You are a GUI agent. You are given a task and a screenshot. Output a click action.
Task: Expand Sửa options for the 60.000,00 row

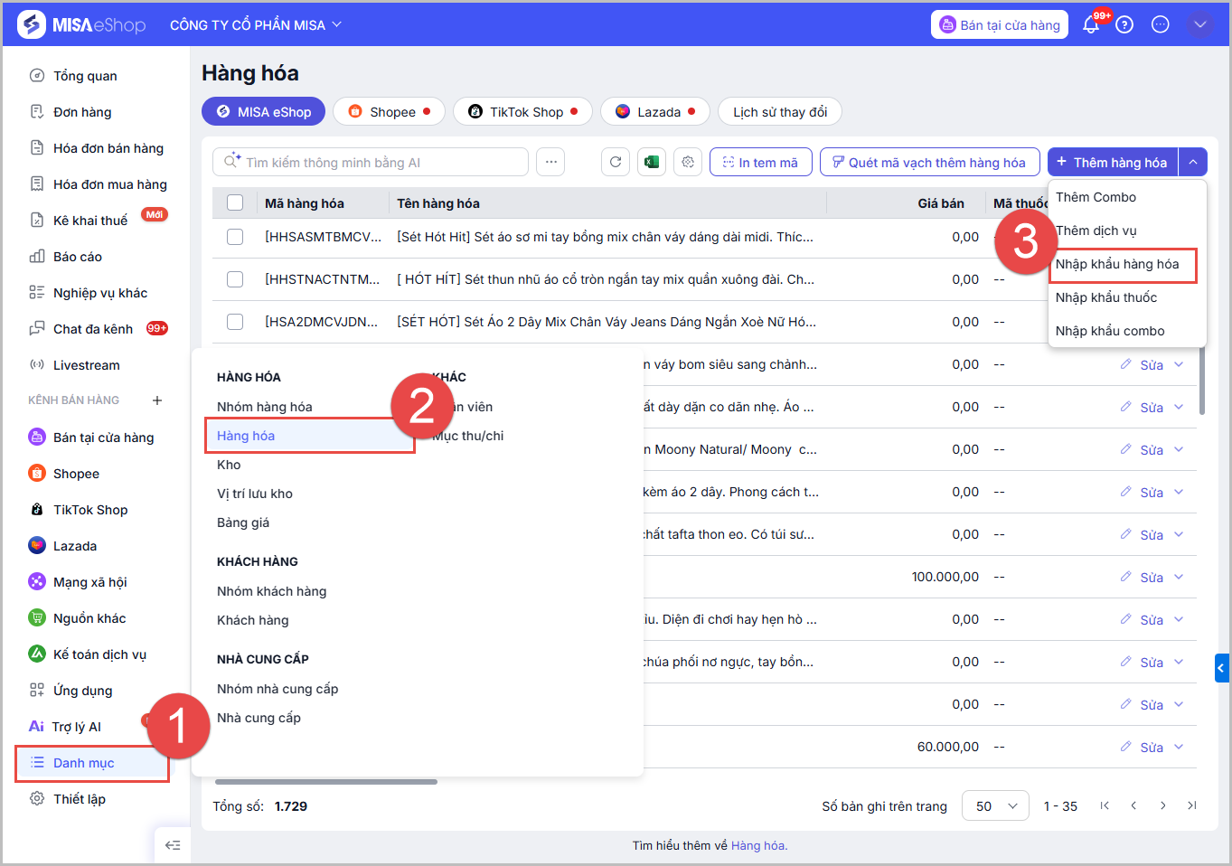(1179, 747)
